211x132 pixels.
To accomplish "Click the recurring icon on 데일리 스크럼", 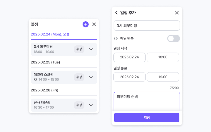I will coord(36,79).
